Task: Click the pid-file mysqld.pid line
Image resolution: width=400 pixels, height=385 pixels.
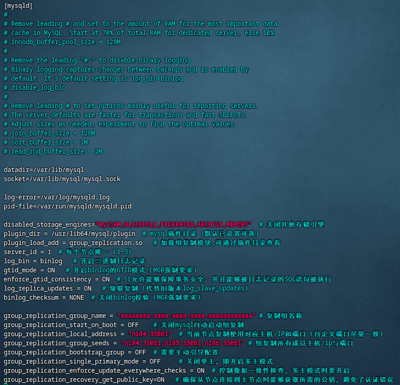Action: click(67, 206)
